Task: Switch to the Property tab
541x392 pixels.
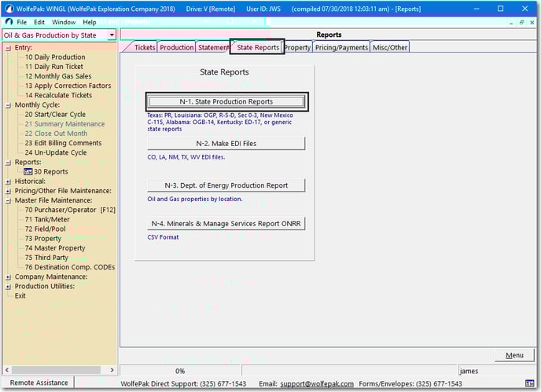Action: point(298,47)
